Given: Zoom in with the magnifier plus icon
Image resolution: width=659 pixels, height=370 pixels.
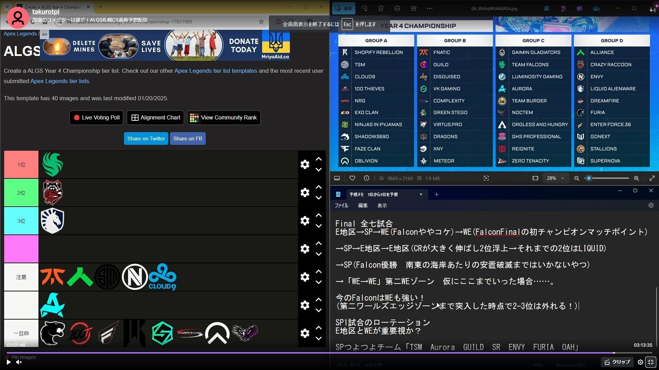Looking at the screenshot, I should click(636, 178).
